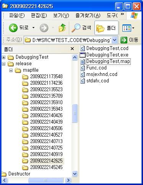Screen dimensions: 143x185
Task: Click the folder icon beside 20090222140725
Action: 25,148
